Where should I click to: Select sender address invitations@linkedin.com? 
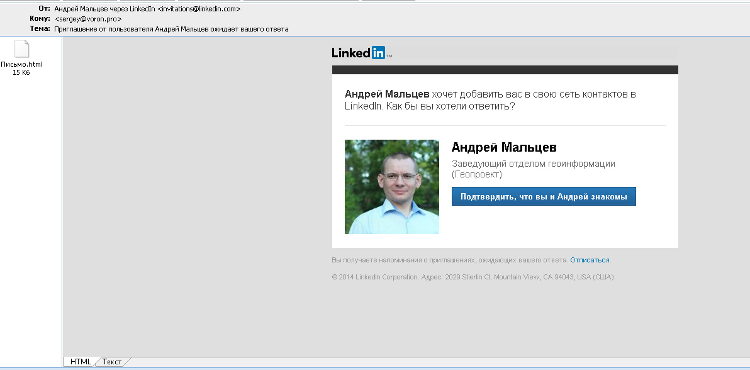click(x=199, y=9)
